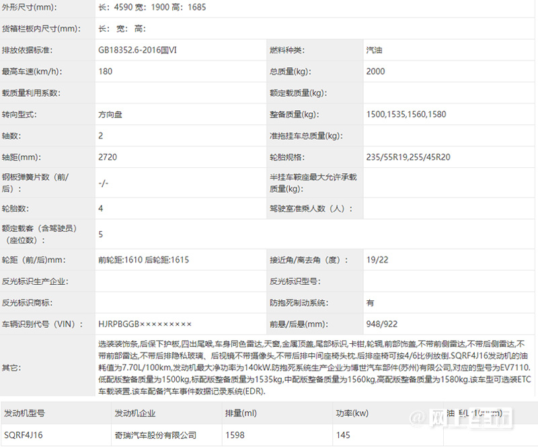Select overhang value 948/922

pyautogui.click(x=381, y=324)
